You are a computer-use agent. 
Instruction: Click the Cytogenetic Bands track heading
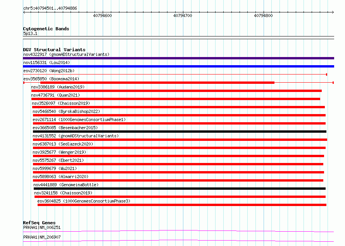46,29
